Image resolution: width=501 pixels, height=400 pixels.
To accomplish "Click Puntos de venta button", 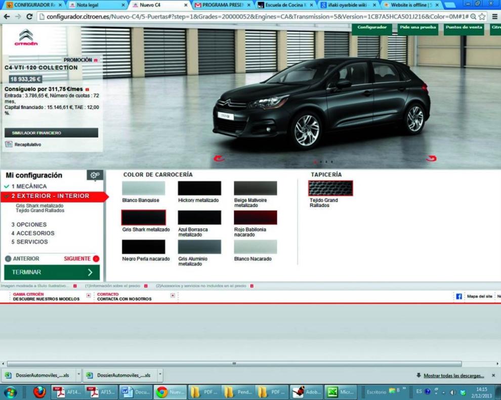I will 464,29.
